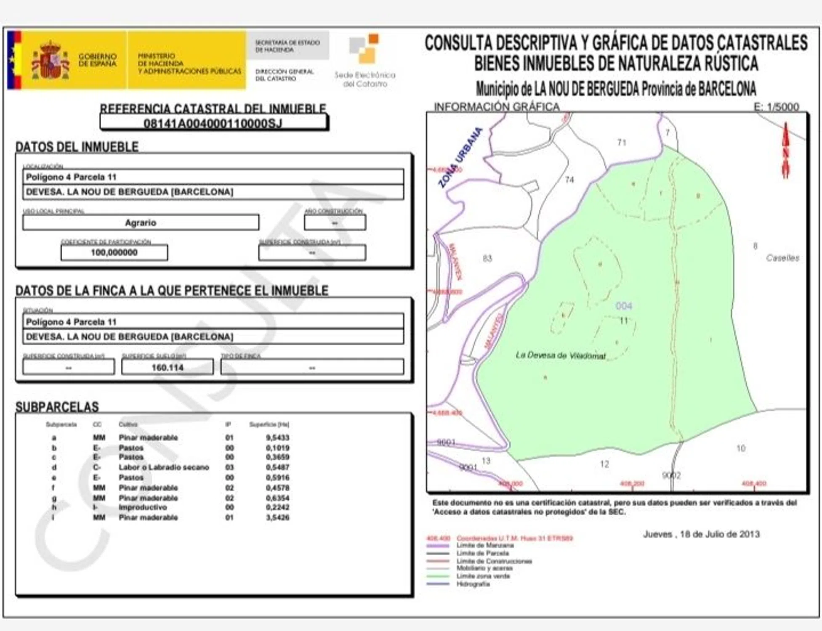Click the Límite de Manzana purple legend line
The width and height of the screenshot is (822, 631).
coord(438,546)
